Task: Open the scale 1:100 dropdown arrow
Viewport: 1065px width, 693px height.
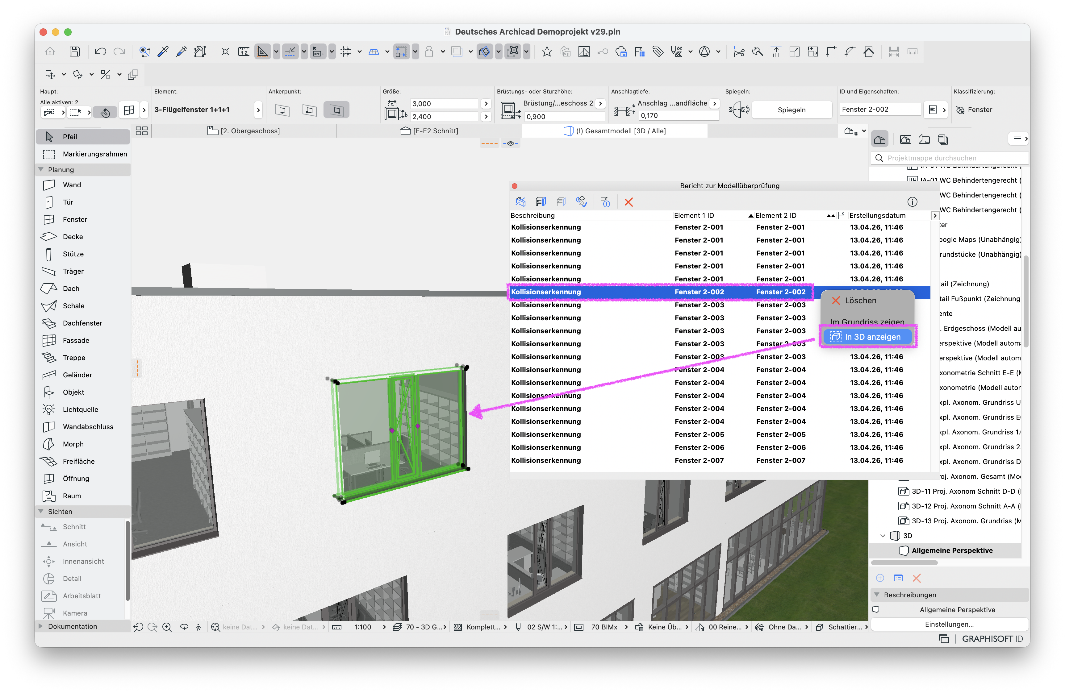Action: pos(384,627)
